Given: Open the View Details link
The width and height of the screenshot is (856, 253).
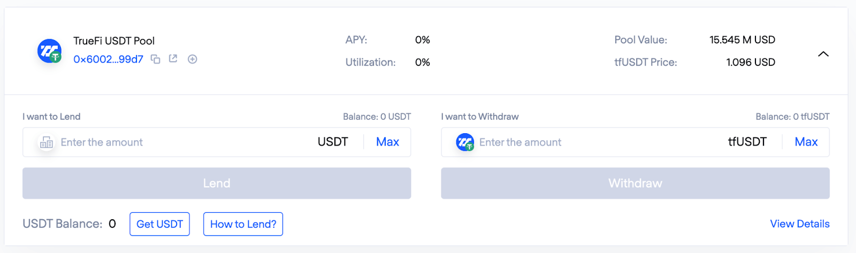Looking at the screenshot, I should (800, 224).
